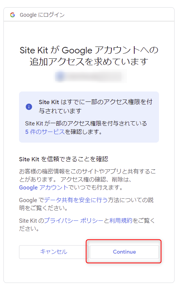Click the キャンセル button

pos(54,252)
